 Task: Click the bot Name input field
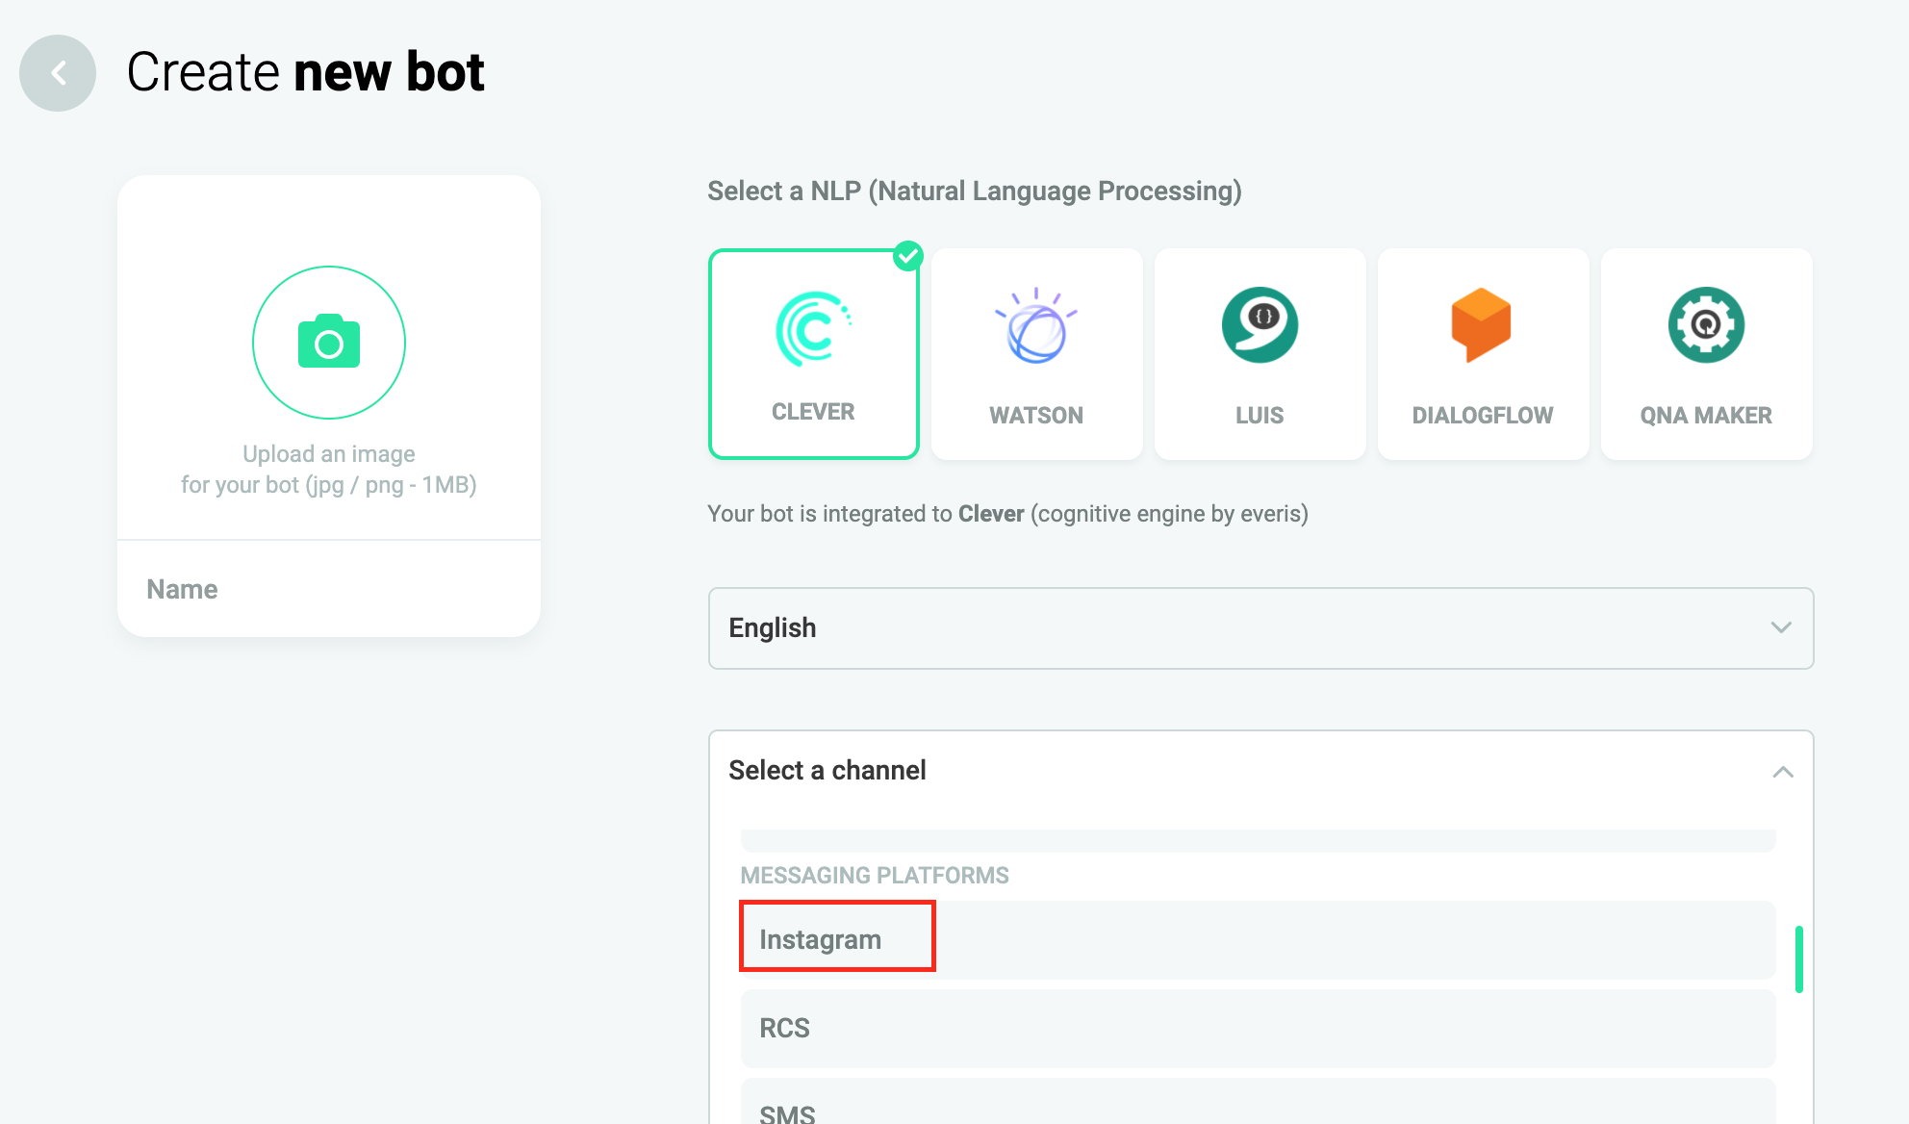tap(329, 589)
